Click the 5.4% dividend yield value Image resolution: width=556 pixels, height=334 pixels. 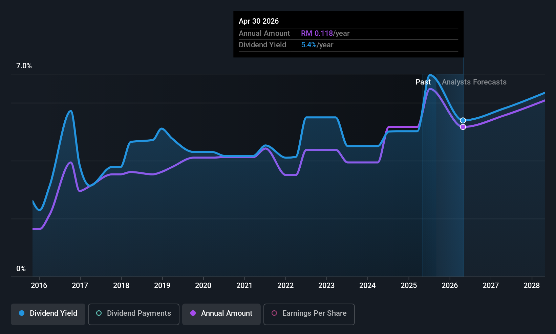(309, 45)
